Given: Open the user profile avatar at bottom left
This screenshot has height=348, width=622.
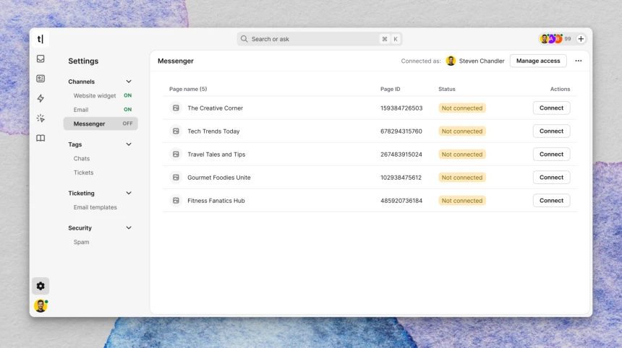Looking at the screenshot, I should 41,305.
